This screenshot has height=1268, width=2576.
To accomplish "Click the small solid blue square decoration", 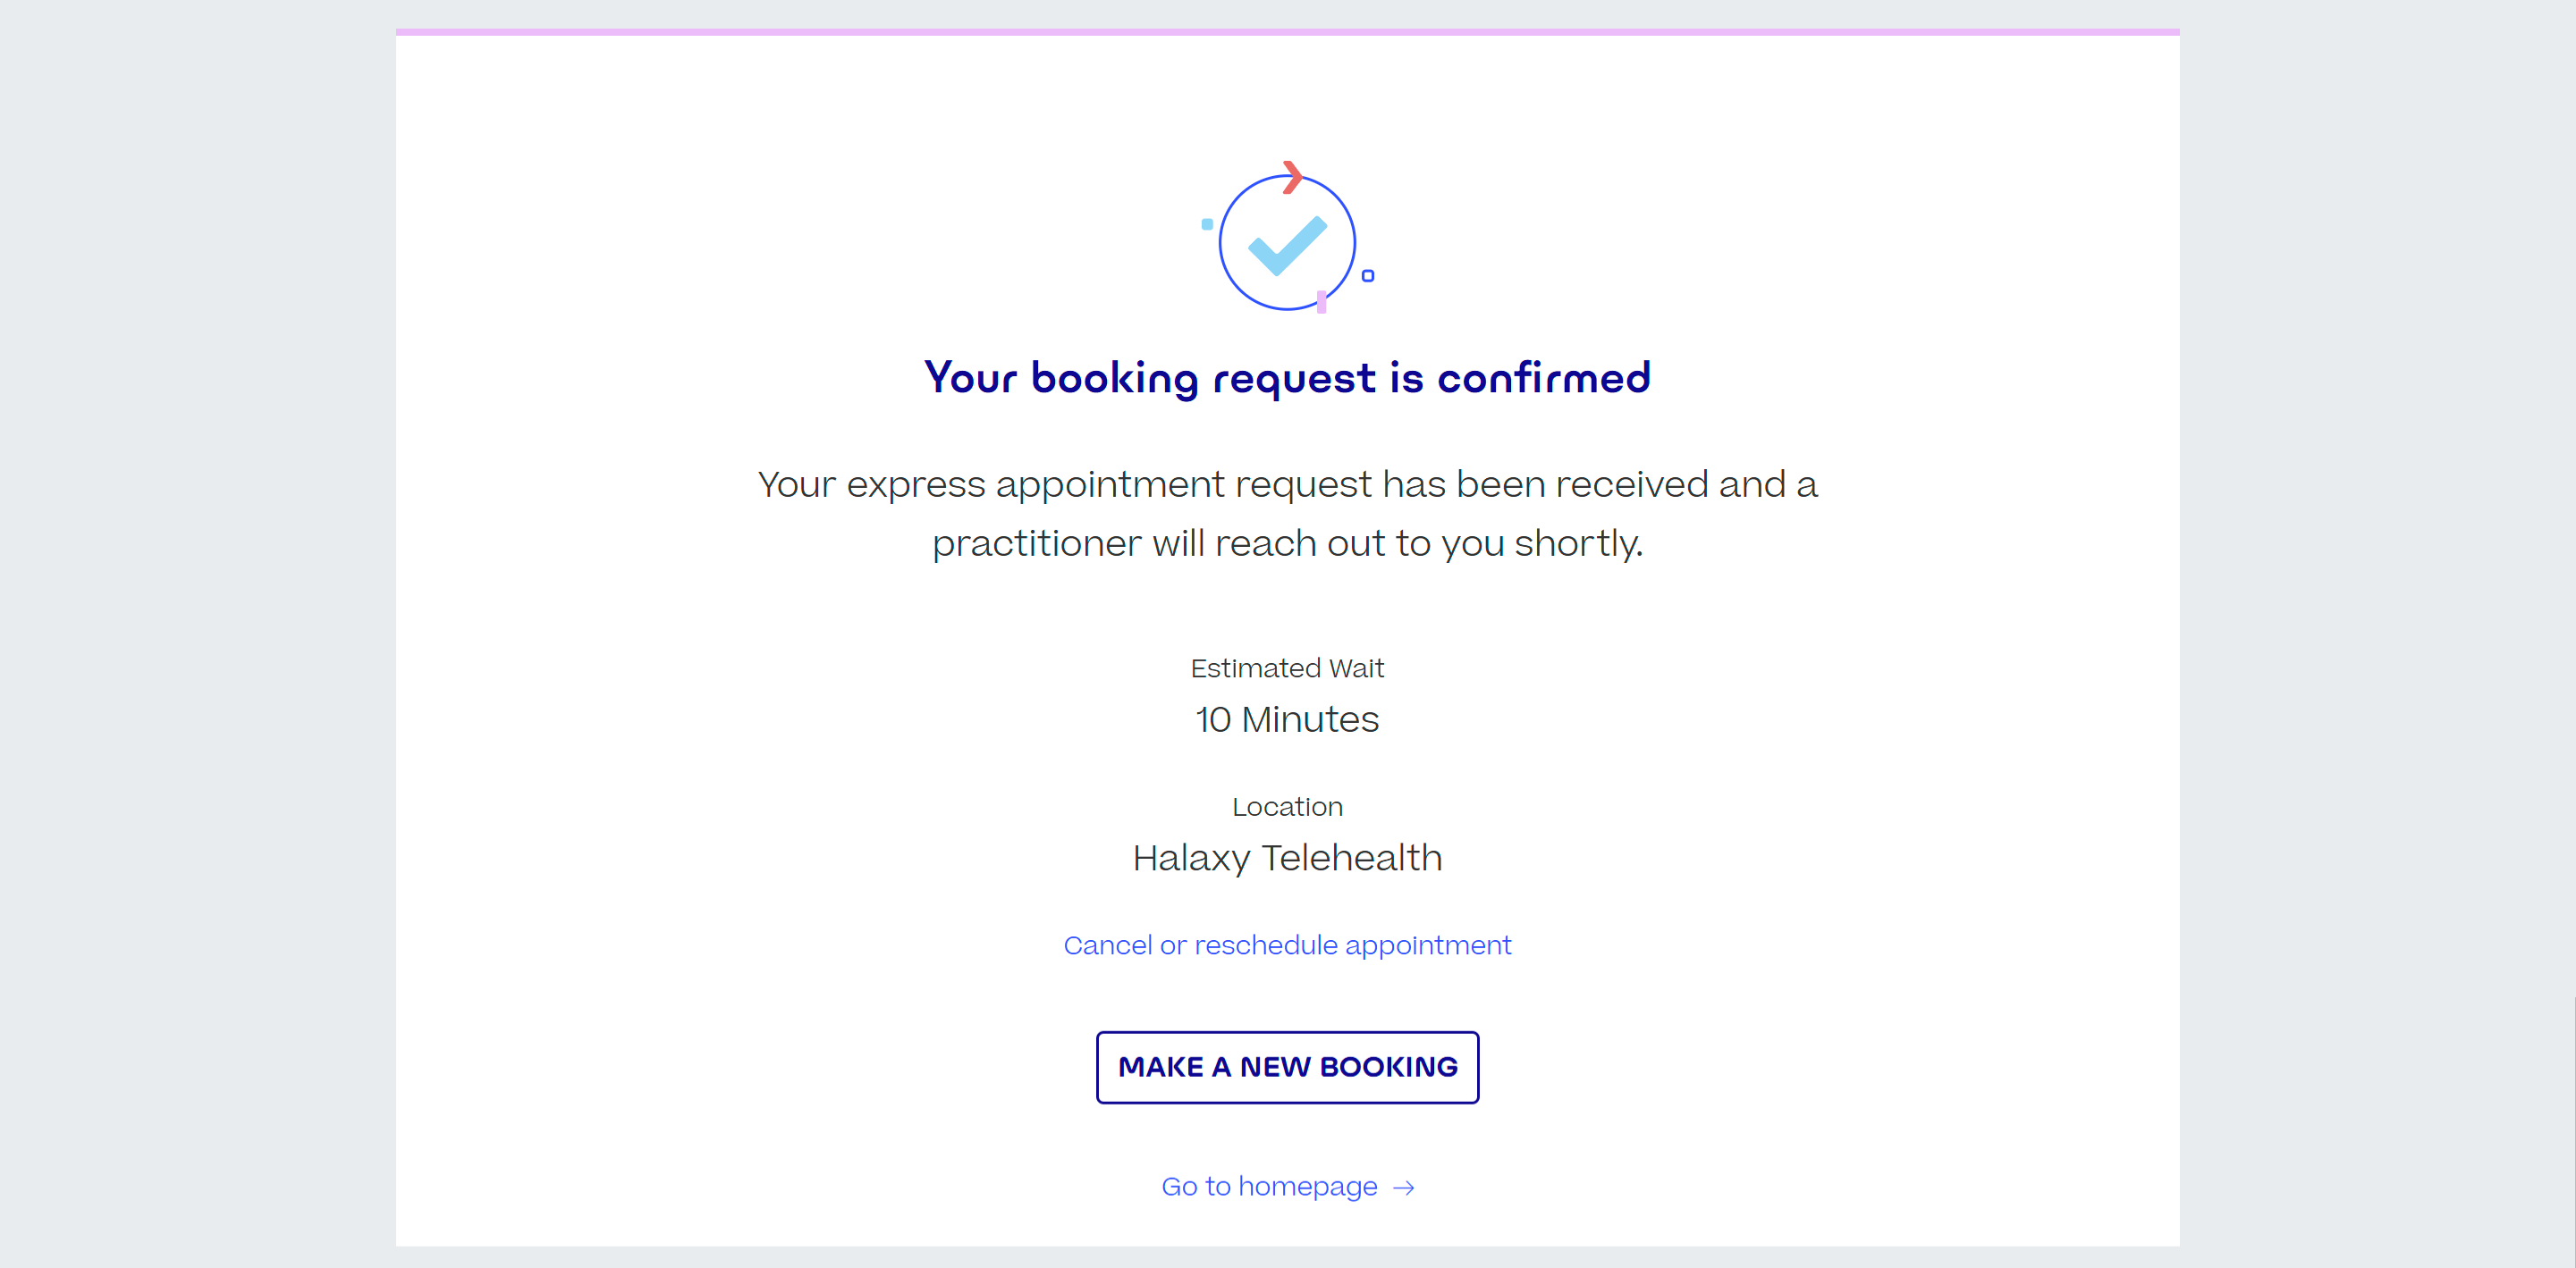I will click(1207, 225).
